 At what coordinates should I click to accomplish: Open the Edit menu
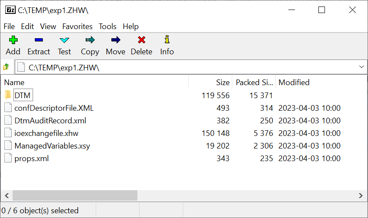[x=27, y=26]
